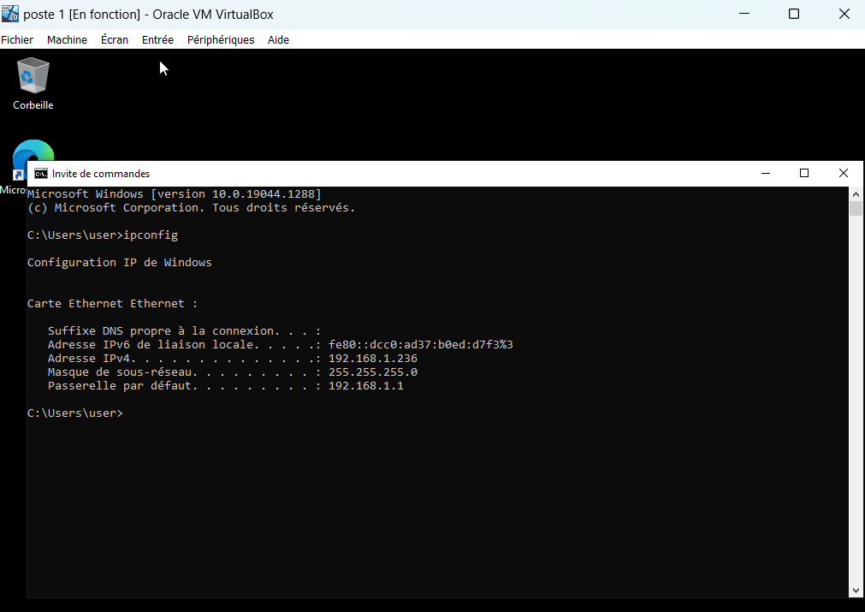
Task: Open the Périphériques menu
Action: click(x=221, y=40)
